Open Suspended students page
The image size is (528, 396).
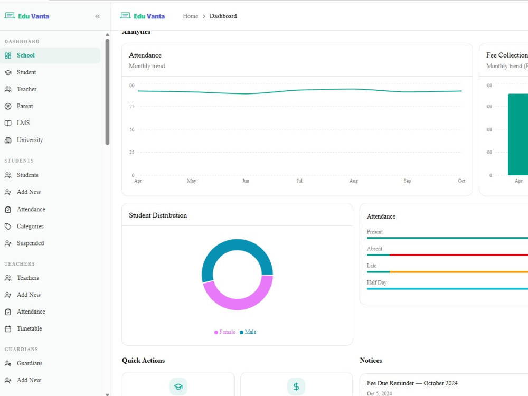click(x=51, y=243)
